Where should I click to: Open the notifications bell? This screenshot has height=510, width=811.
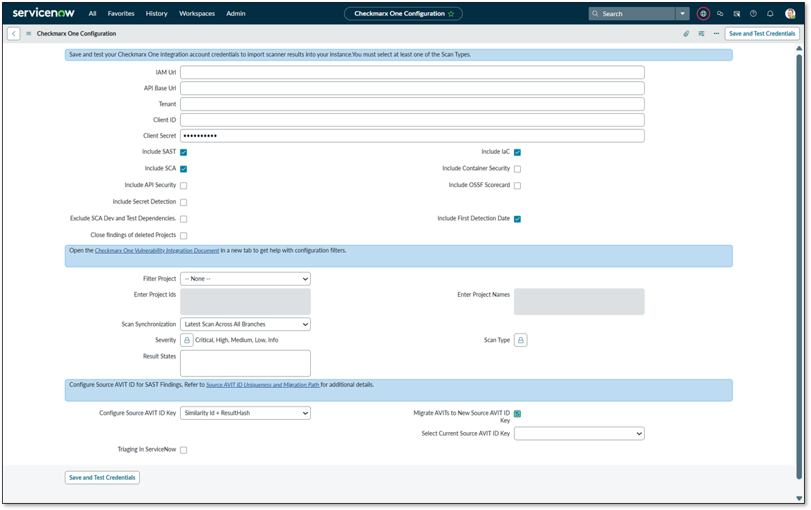[x=770, y=14]
